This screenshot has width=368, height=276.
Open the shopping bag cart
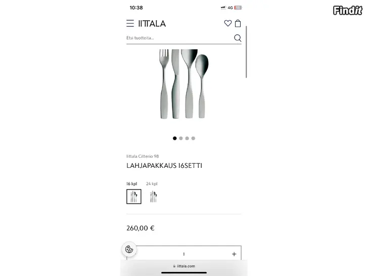coord(238,23)
